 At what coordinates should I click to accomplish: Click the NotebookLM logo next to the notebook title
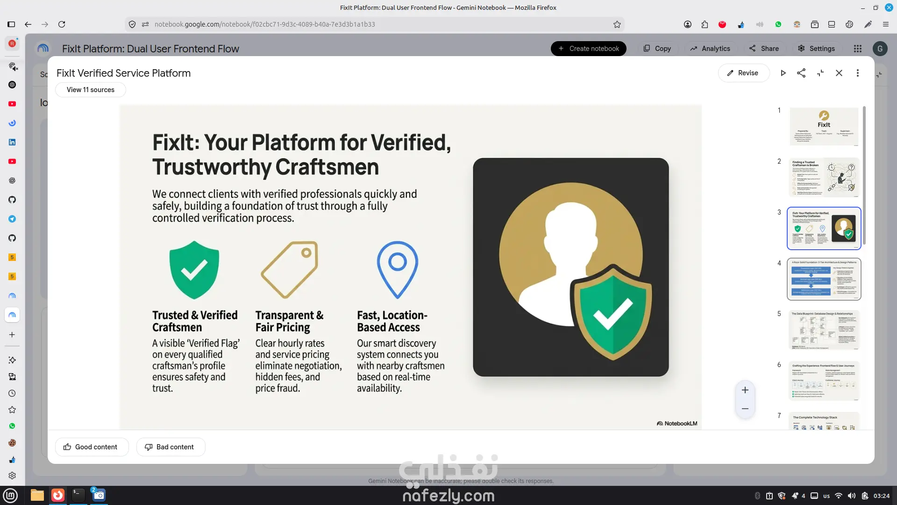click(43, 49)
